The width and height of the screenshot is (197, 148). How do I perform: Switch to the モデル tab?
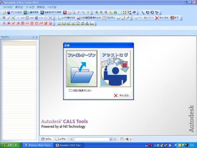(x=46, y=139)
